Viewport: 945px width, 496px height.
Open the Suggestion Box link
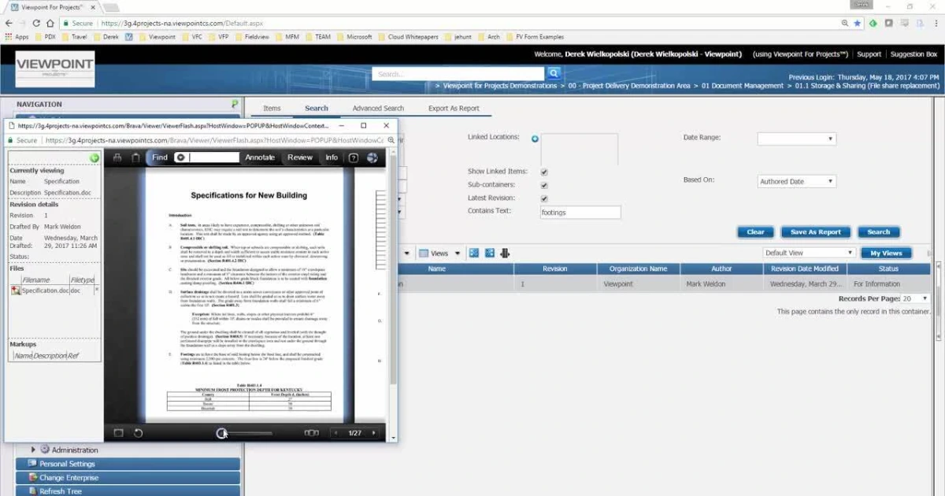[913, 54]
